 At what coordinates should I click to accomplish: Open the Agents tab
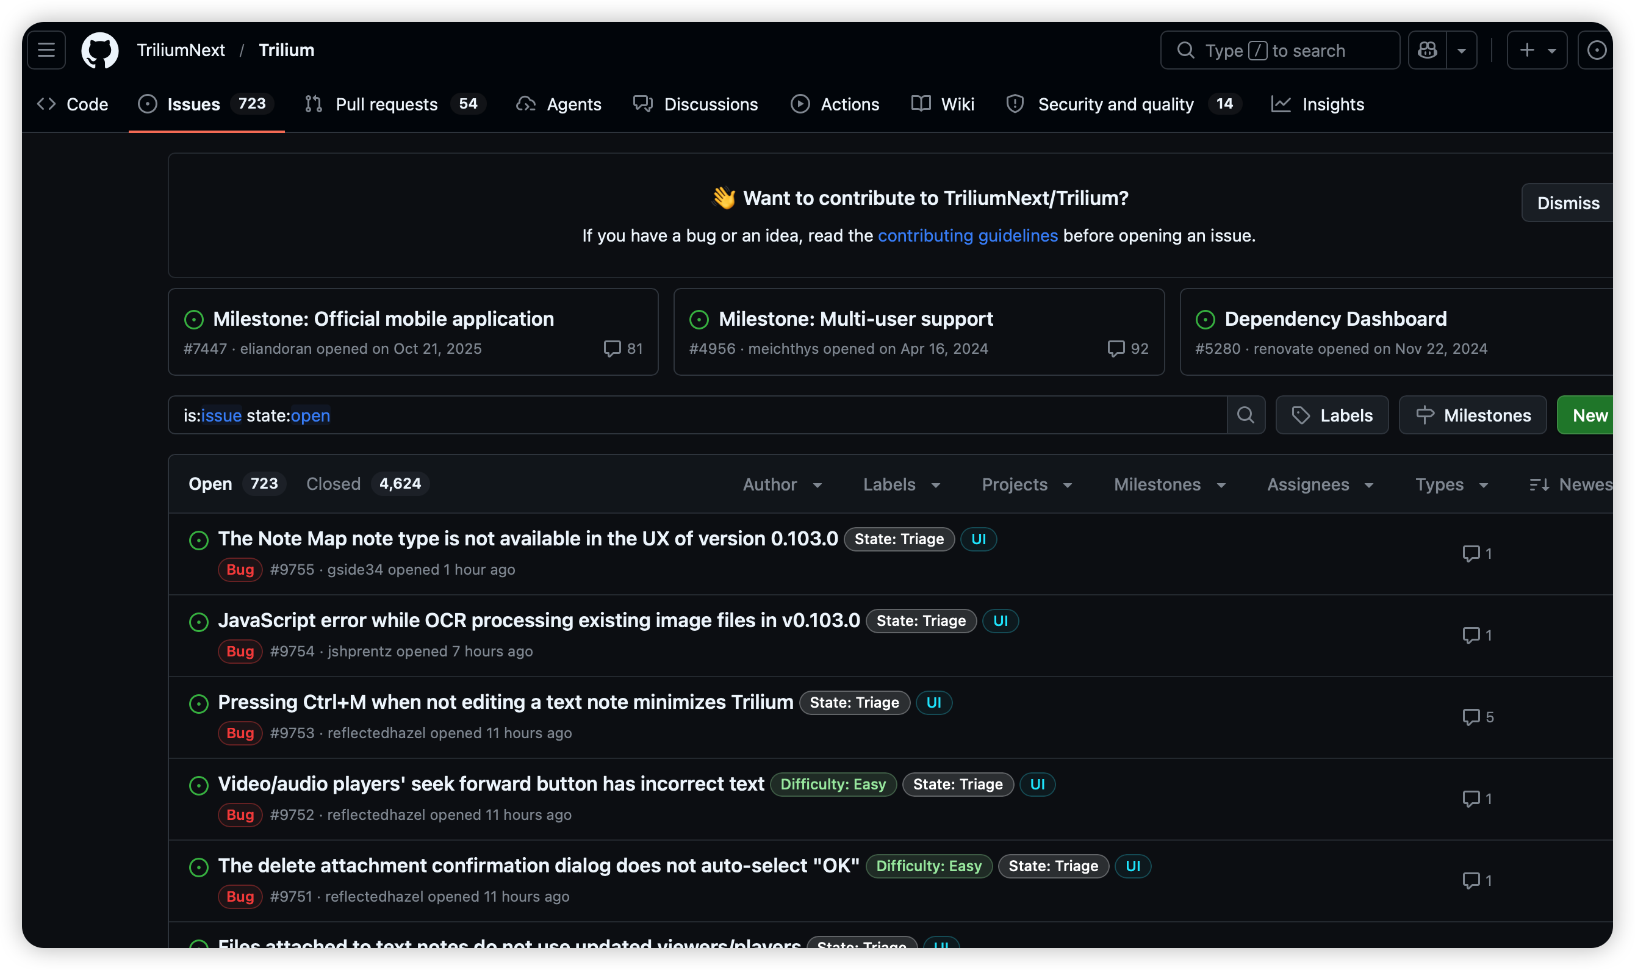(x=559, y=104)
